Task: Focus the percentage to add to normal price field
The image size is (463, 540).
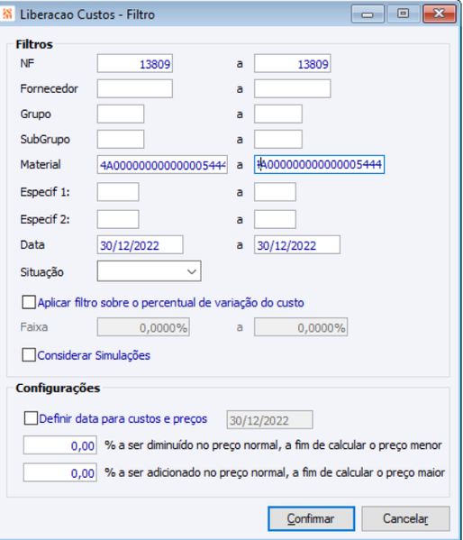Action: tap(59, 472)
